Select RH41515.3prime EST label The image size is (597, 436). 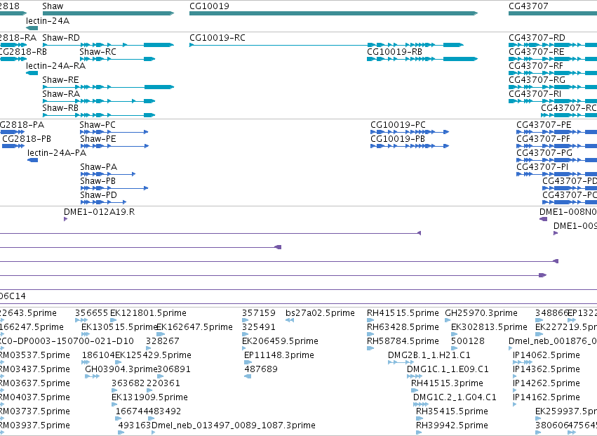447,383
